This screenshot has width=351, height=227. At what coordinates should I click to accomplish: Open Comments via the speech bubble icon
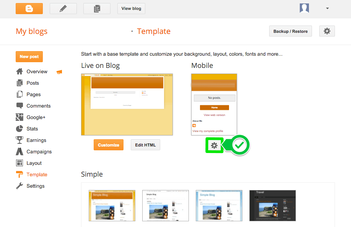click(x=19, y=106)
